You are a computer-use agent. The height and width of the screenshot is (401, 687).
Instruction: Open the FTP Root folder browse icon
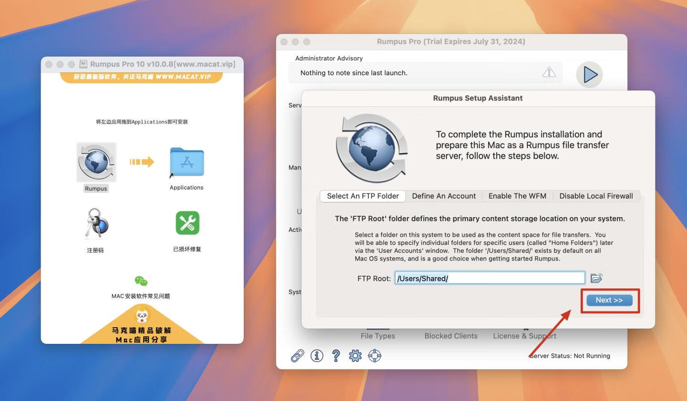(x=596, y=278)
